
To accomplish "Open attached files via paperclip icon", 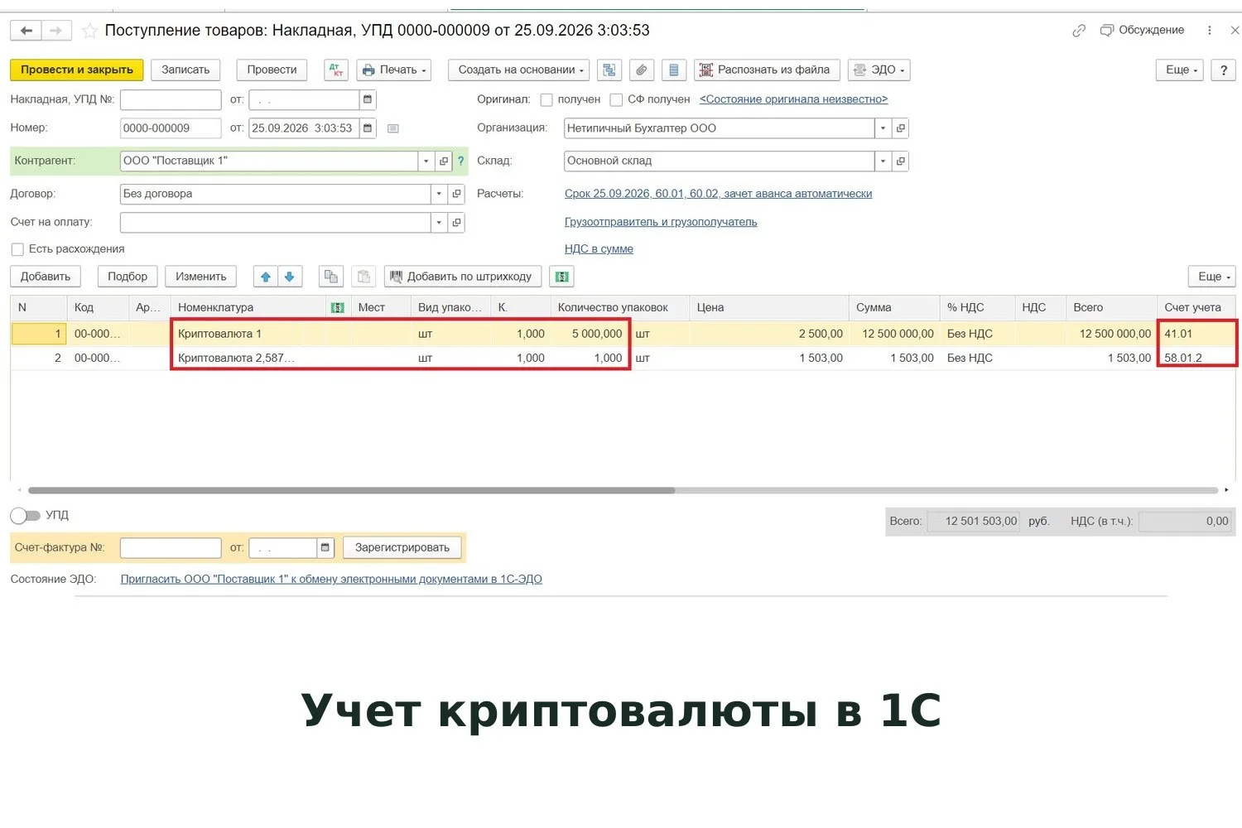I will 642,70.
